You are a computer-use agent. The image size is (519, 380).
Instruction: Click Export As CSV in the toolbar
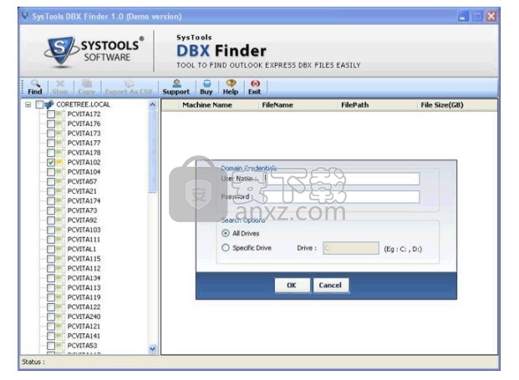[129, 88]
